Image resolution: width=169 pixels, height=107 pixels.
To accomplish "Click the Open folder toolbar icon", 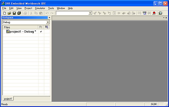I will [x=9, y=13].
